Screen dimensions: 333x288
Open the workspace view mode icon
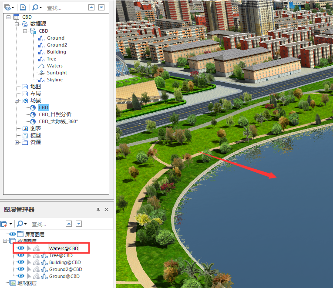point(7,8)
